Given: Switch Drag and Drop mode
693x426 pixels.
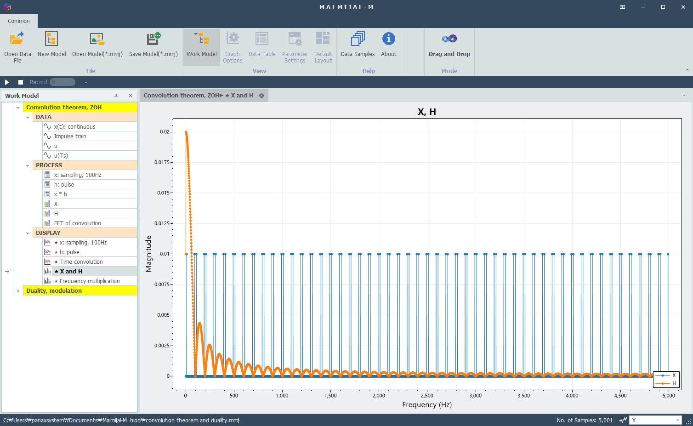Looking at the screenshot, I should click(x=449, y=47).
